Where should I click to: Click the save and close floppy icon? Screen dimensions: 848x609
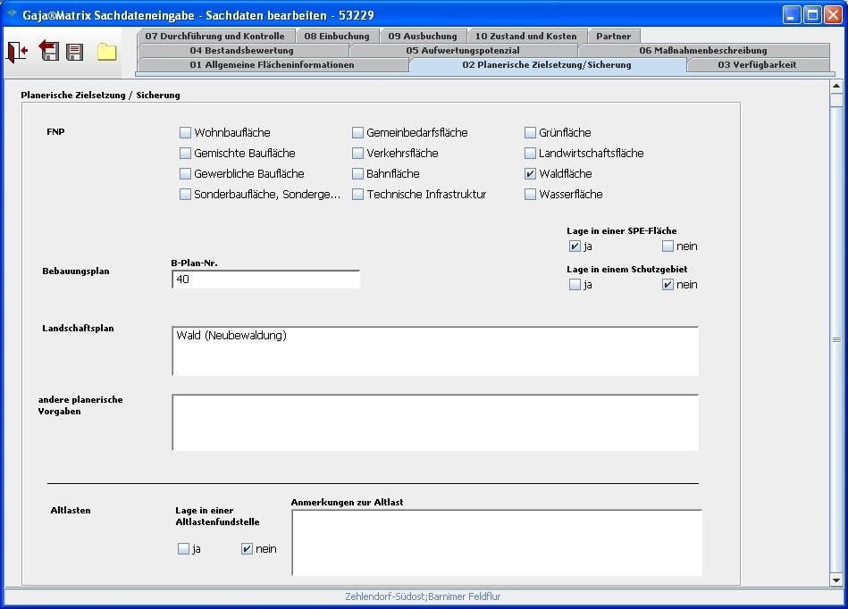(49, 52)
